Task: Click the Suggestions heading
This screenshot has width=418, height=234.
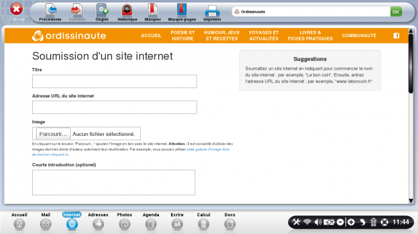Action: click(310, 59)
